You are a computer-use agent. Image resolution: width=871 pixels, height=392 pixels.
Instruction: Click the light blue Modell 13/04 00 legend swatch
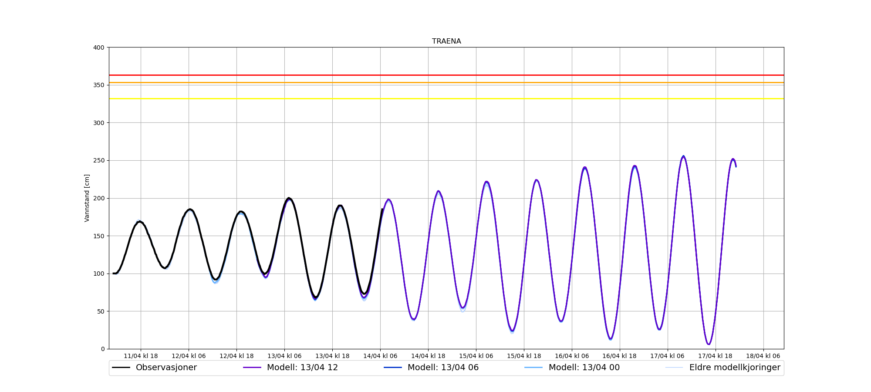(534, 368)
